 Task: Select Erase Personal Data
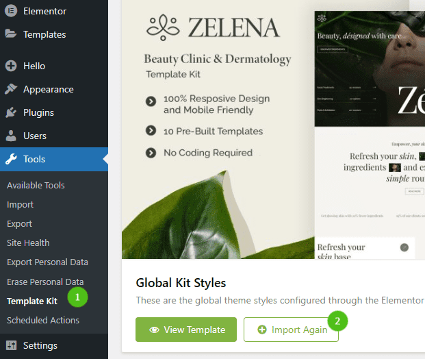tap(45, 282)
